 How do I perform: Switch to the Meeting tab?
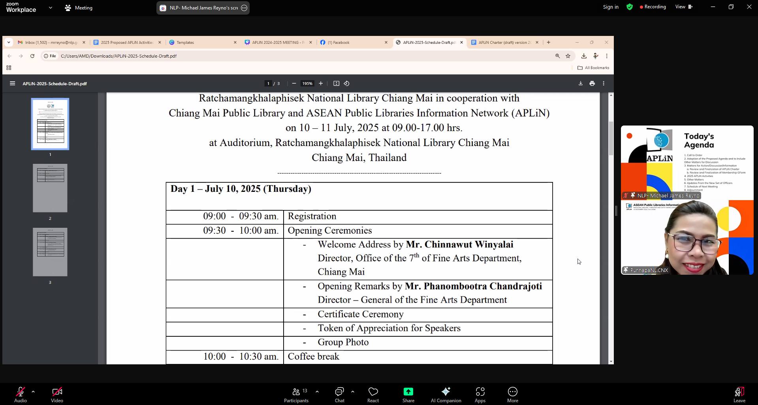79,8
